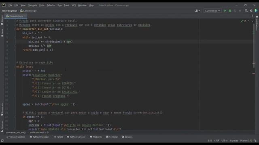Click Conversor.py breadcrumb in navigation bar
Screen dimensions: 259x145
click(x=28, y=11)
